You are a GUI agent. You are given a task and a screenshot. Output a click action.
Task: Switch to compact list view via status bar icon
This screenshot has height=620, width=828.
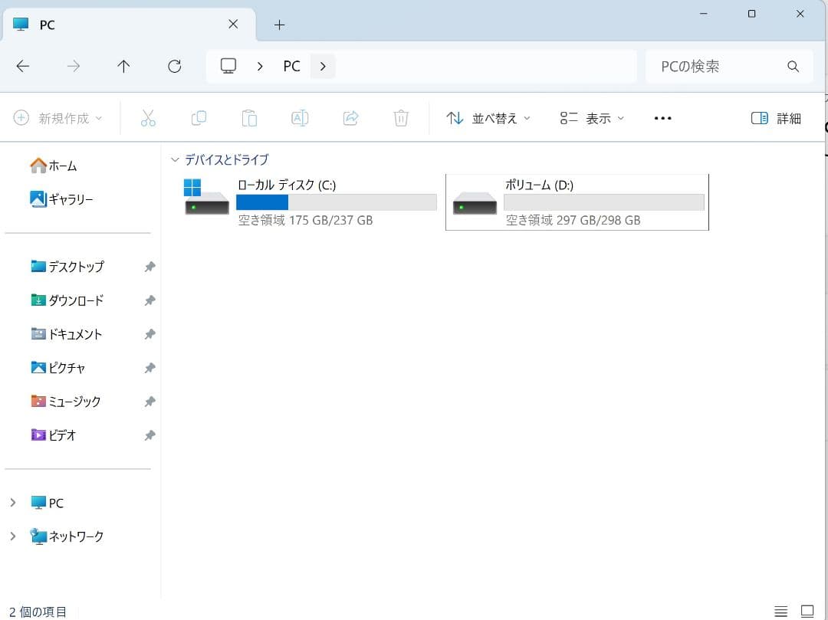780,611
